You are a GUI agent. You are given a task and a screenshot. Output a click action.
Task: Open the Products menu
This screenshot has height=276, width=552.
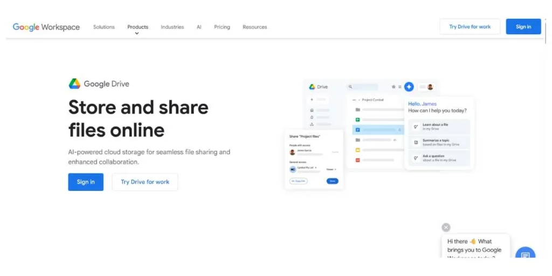[137, 27]
